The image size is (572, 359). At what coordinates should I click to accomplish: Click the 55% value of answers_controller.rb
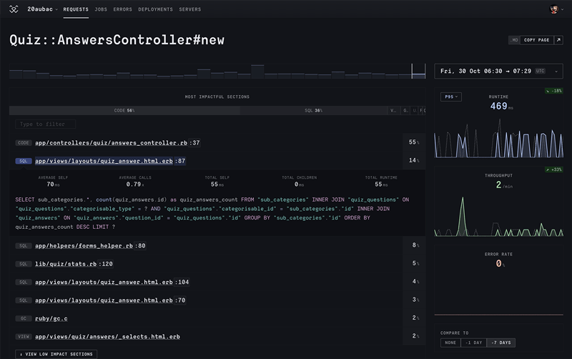point(414,142)
